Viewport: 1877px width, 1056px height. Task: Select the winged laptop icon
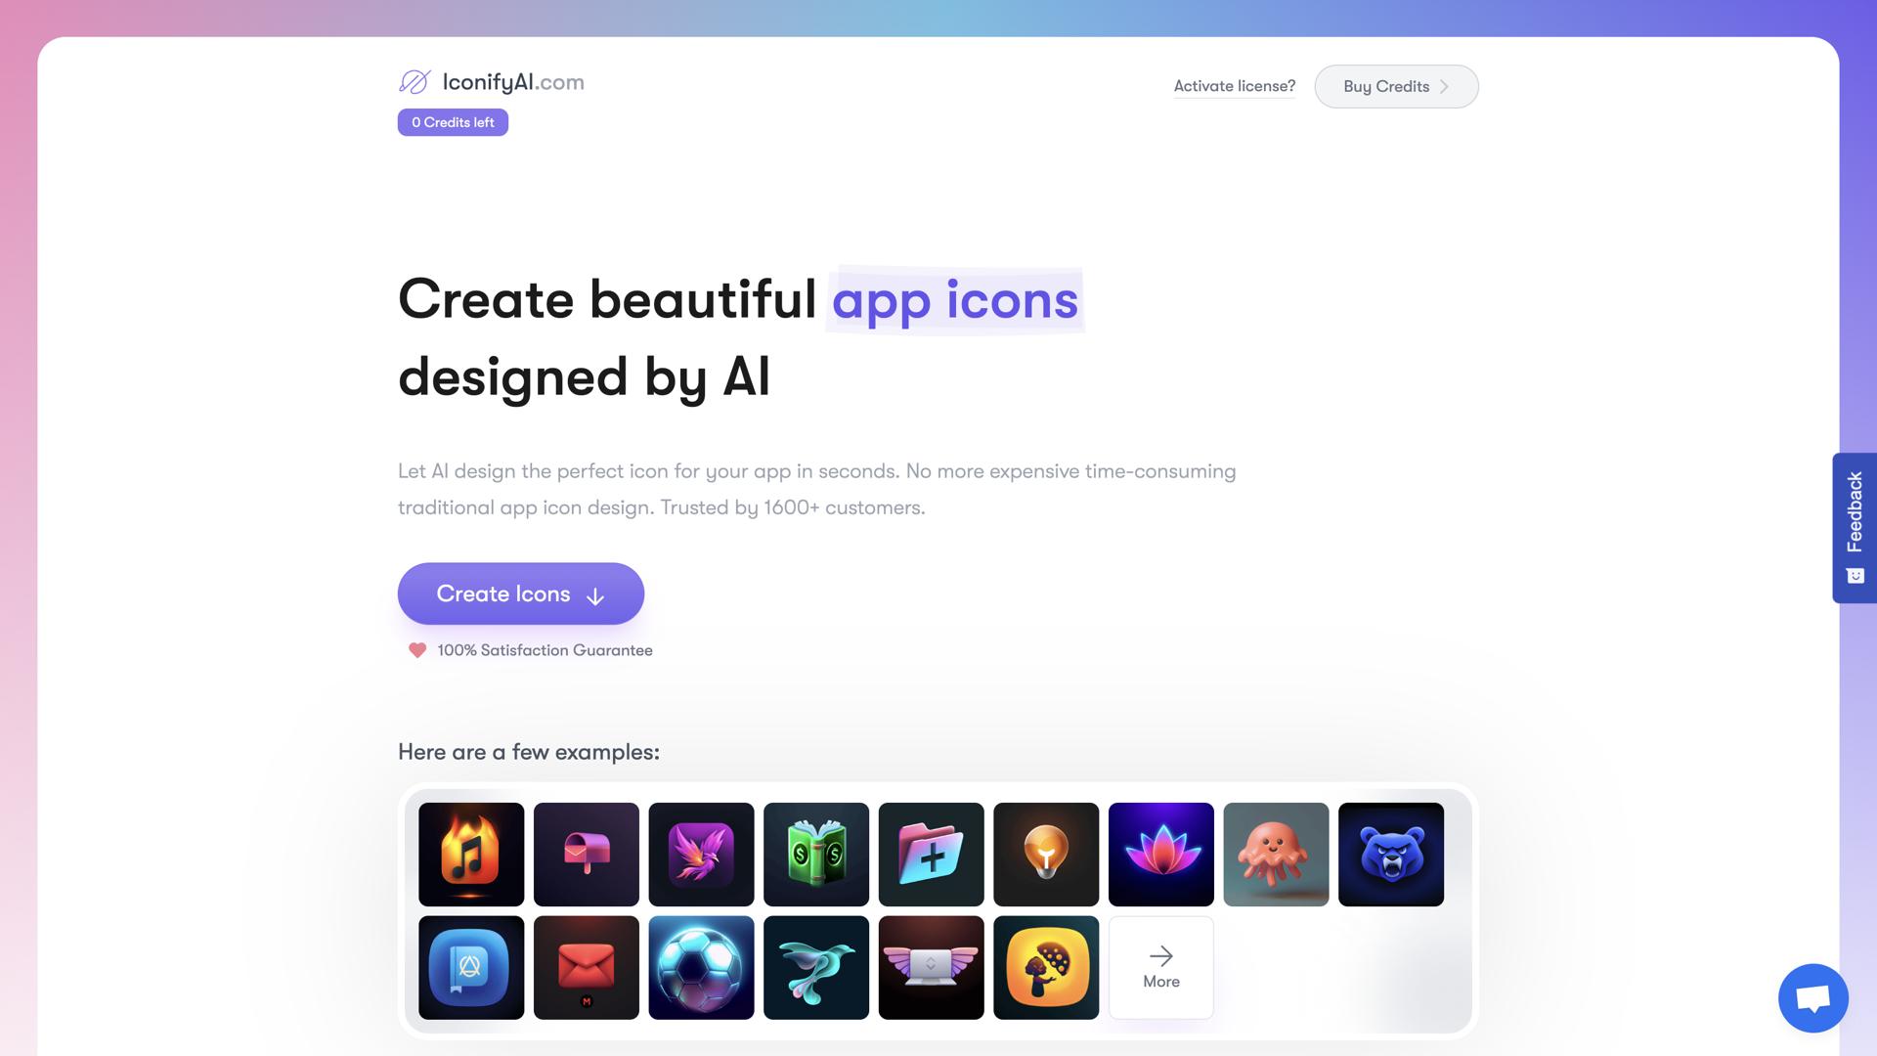pos(932,968)
